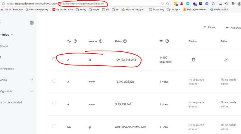Click ns03.domaincontrol.com data value

131,127
